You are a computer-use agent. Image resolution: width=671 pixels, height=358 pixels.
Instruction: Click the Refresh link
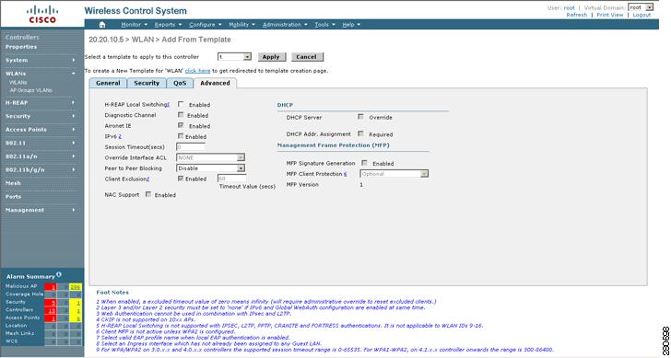pyautogui.click(x=576, y=15)
